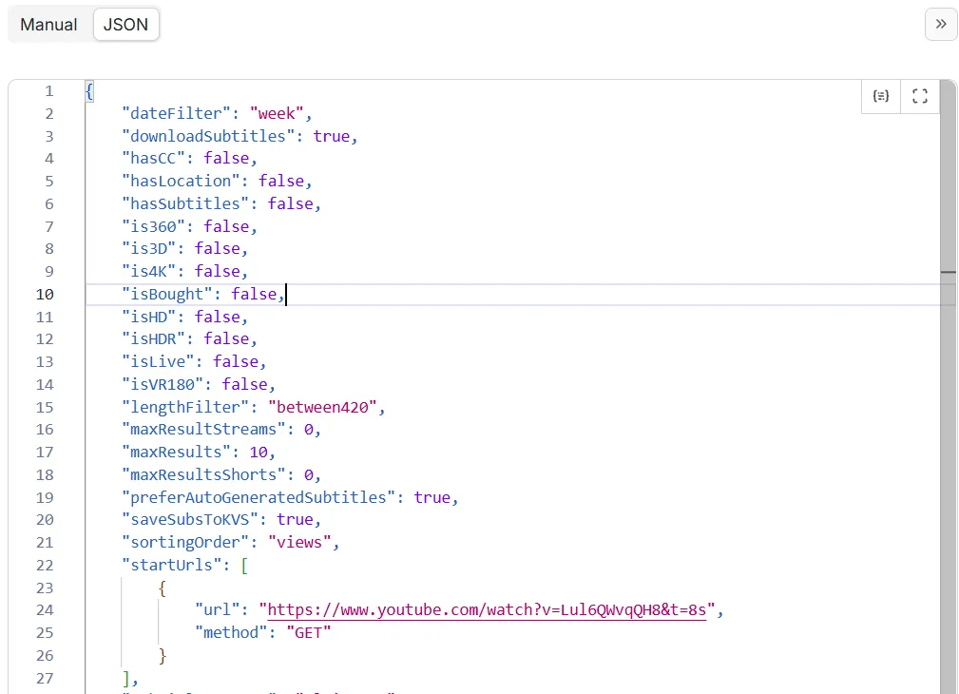Click the "GET" method value
Image resolution: width=959 pixels, height=694 pixels.
click(x=308, y=632)
